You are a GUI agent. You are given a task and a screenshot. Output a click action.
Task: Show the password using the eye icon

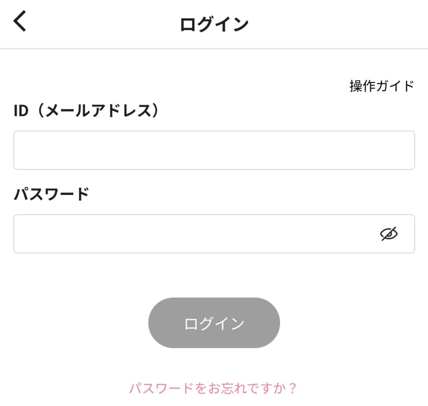click(389, 234)
